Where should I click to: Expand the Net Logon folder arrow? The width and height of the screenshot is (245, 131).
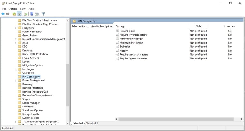[15, 69]
